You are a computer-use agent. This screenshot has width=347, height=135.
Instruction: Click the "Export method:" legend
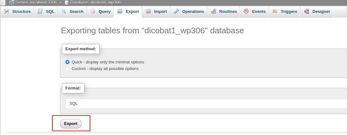[x=81, y=49]
